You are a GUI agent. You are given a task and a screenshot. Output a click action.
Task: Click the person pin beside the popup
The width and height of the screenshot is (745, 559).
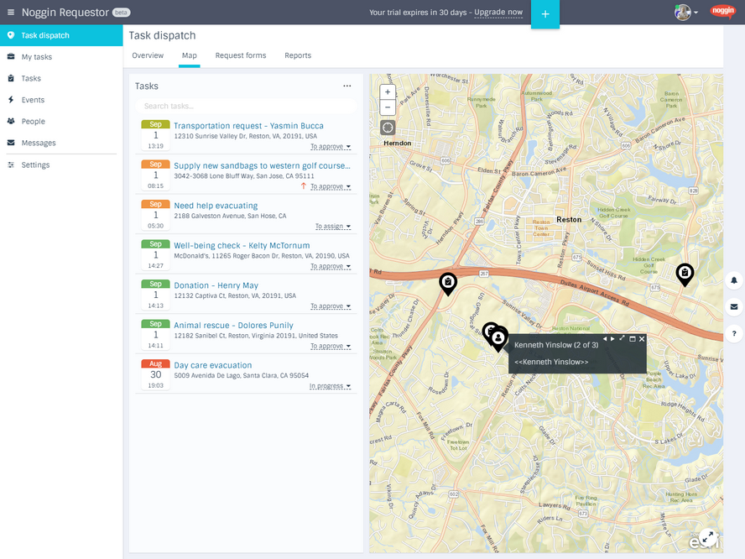pyautogui.click(x=498, y=338)
